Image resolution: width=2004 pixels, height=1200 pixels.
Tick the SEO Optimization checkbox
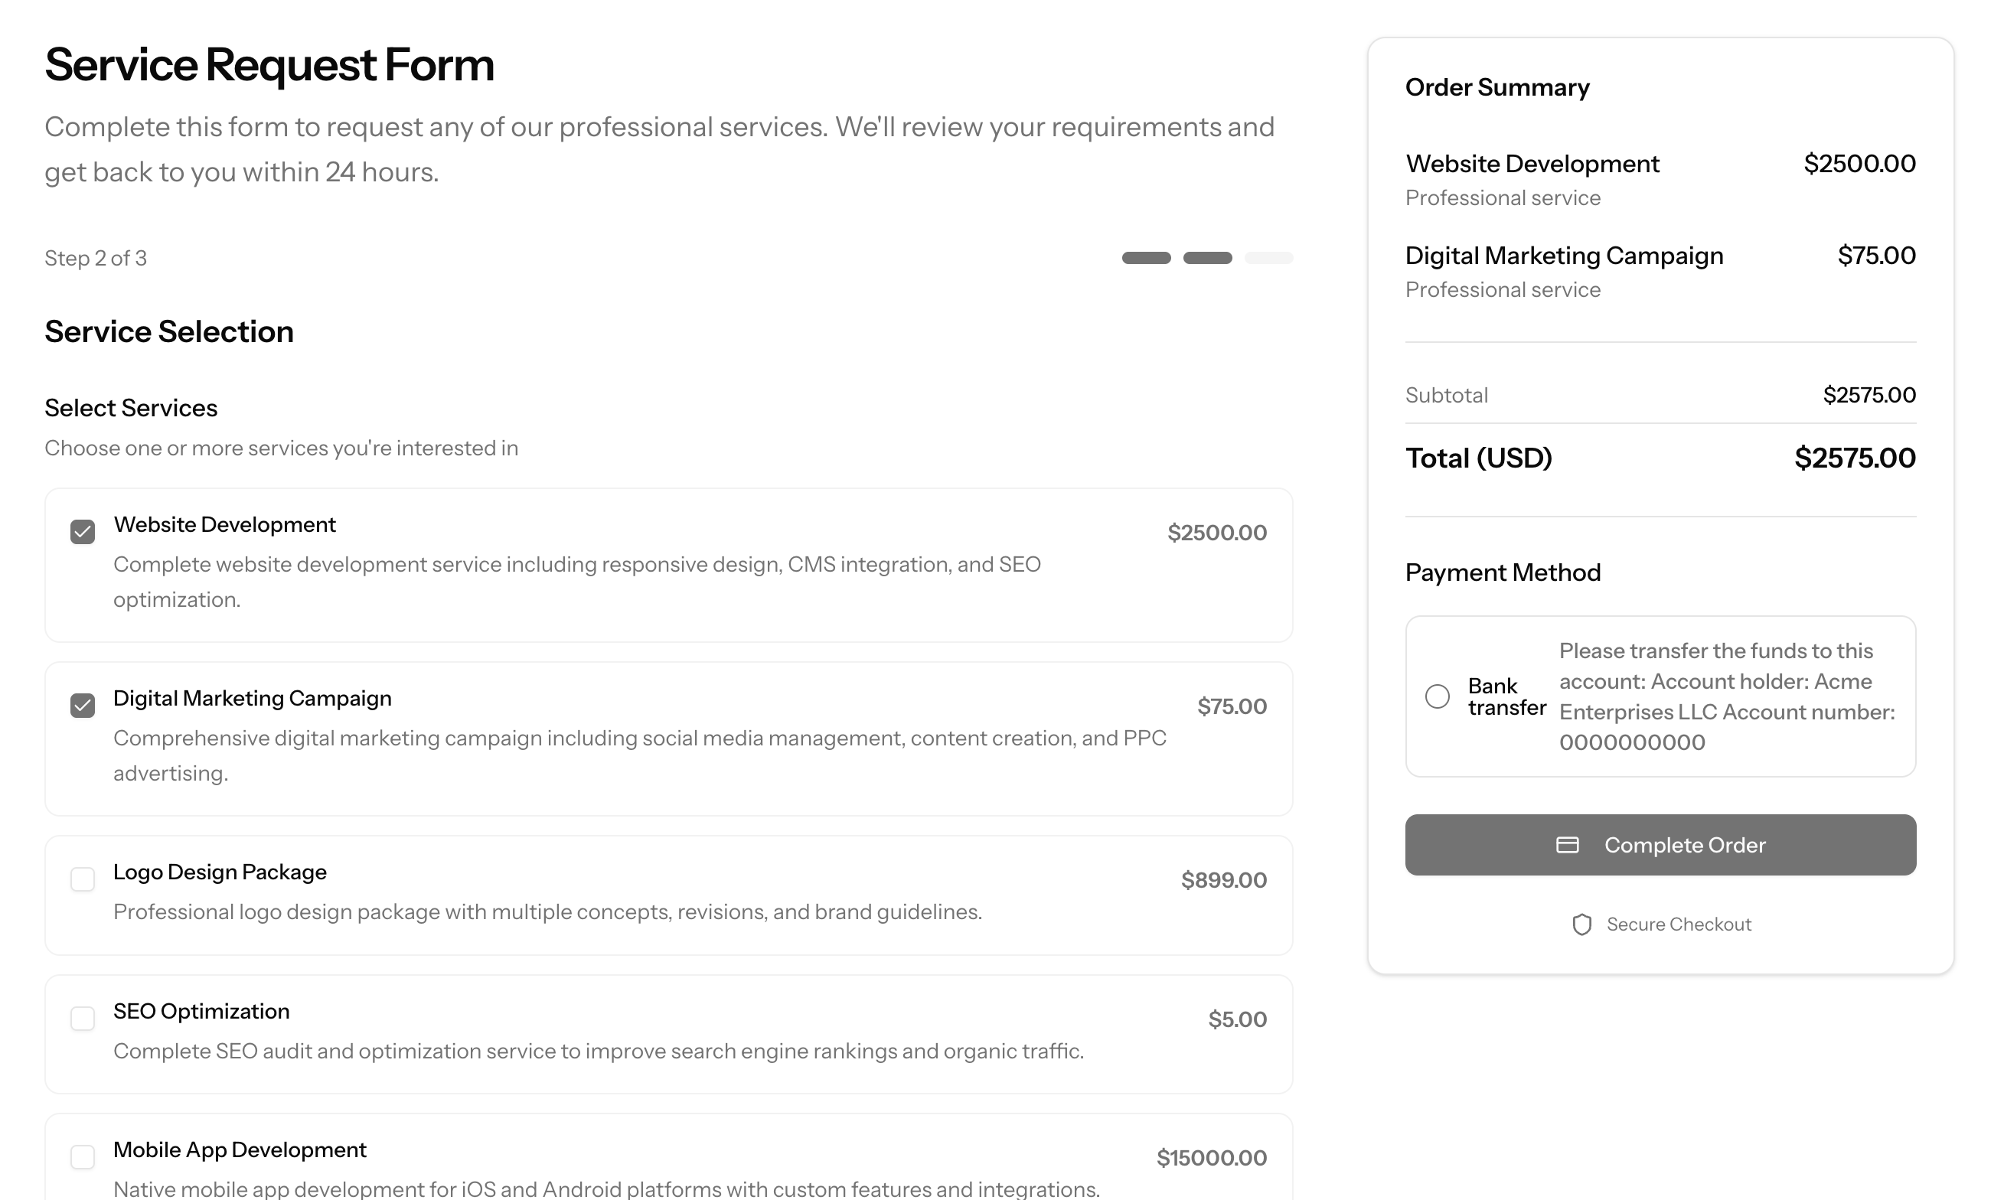click(83, 1018)
